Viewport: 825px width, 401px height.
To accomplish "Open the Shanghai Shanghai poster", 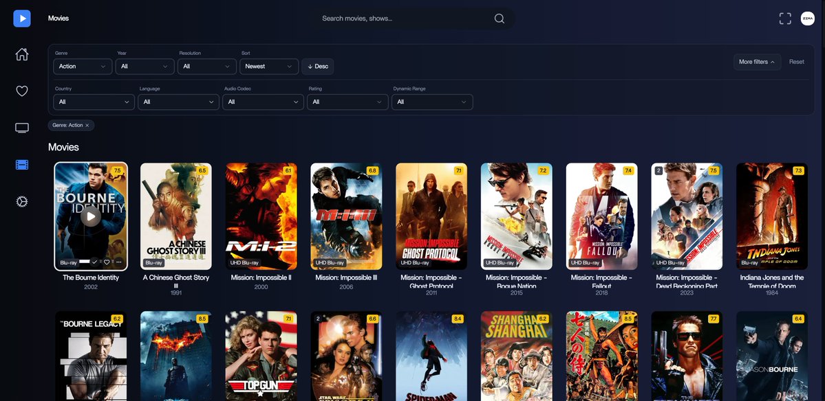I will click(516, 356).
